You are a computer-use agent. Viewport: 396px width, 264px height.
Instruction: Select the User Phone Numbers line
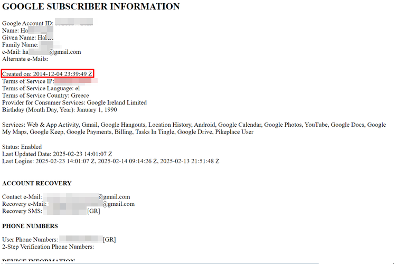(x=59, y=240)
